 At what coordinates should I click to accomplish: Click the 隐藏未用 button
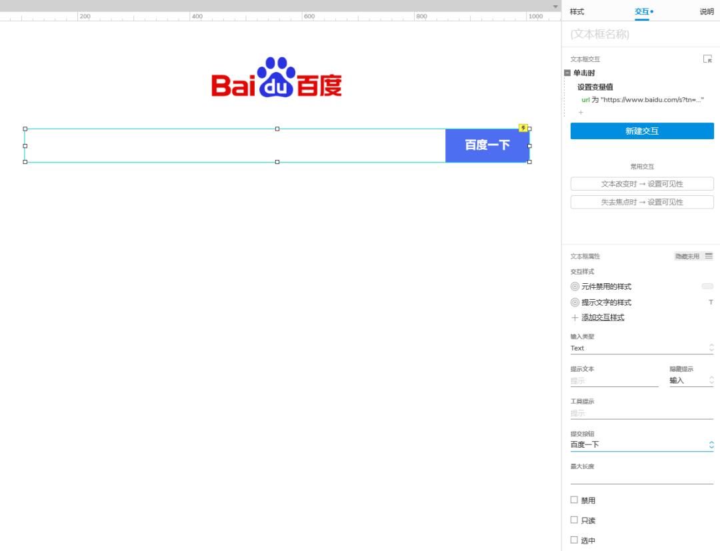(x=687, y=256)
